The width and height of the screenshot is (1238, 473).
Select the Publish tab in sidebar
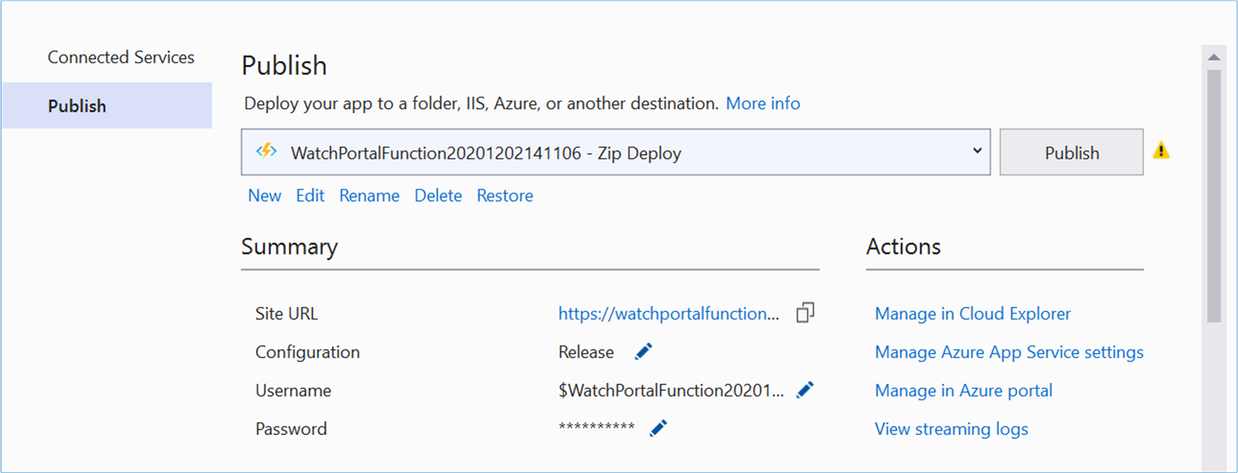pos(107,105)
